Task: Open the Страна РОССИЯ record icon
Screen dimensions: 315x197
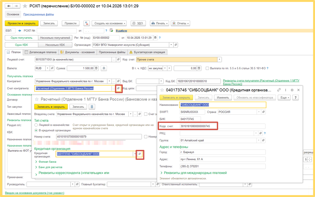Action: click(263, 112)
